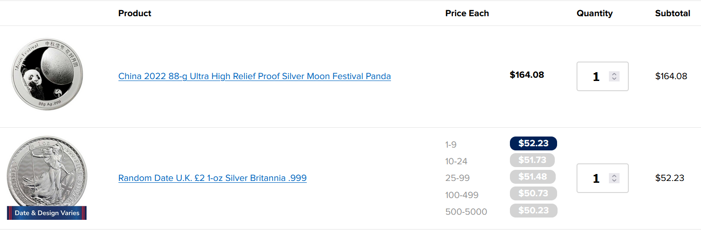Decrease the Silver Britannia quantity
This screenshot has height=230, width=701.
[x=614, y=180]
